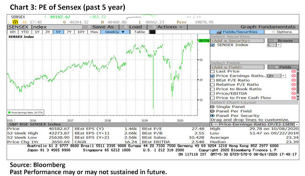
Task: Select the Single Panel layout option
Action: (213, 107)
